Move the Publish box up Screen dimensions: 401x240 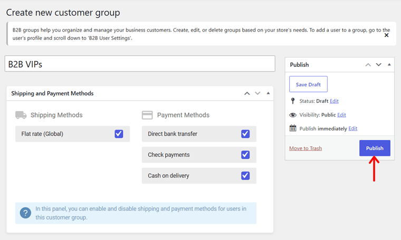coord(368,65)
